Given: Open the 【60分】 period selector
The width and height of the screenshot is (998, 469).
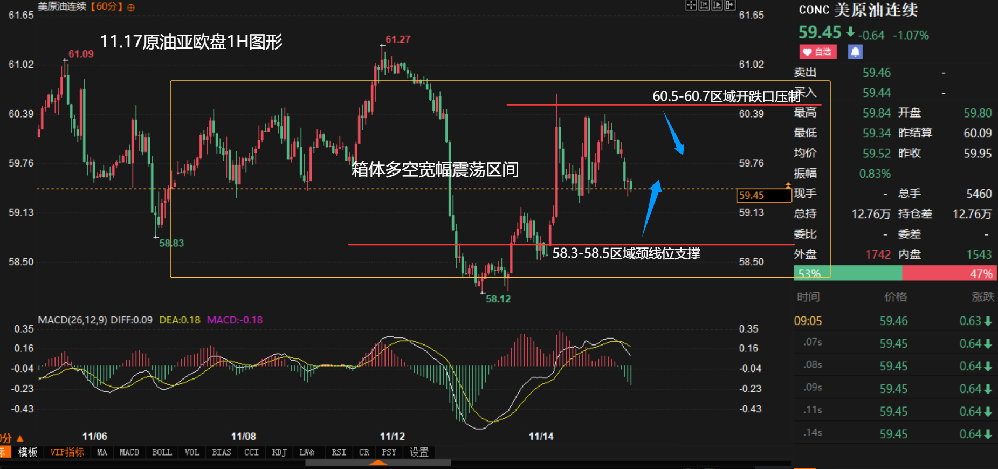Looking at the screenshot, I should coord(107,7).
